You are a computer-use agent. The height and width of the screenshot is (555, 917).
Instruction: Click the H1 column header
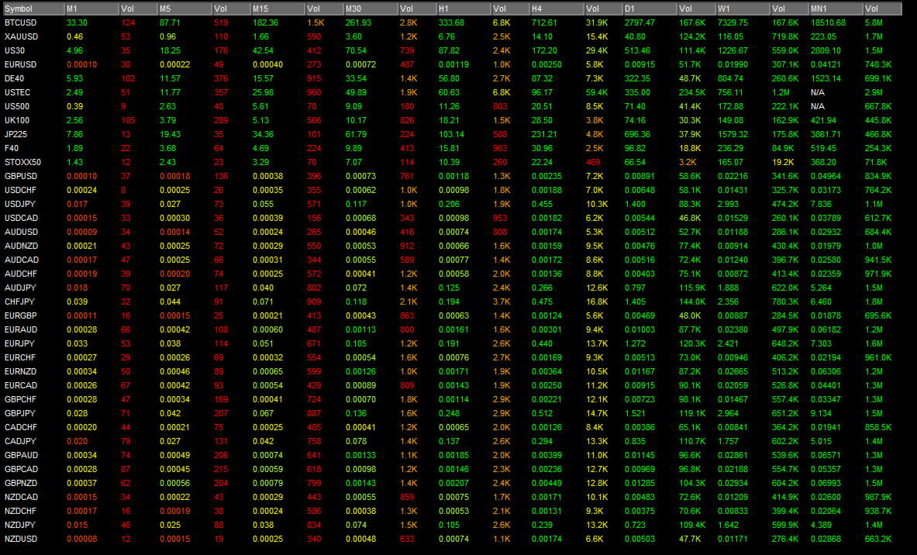pos(464,9)
